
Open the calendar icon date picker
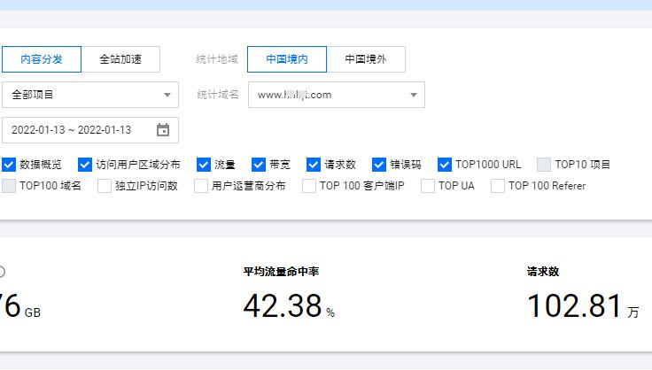pos(163,130)
